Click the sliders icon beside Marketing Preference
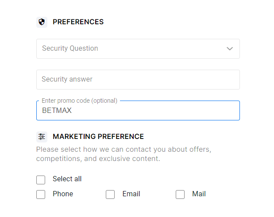Screen dimensions: 274x217 (x=42, y=137)
